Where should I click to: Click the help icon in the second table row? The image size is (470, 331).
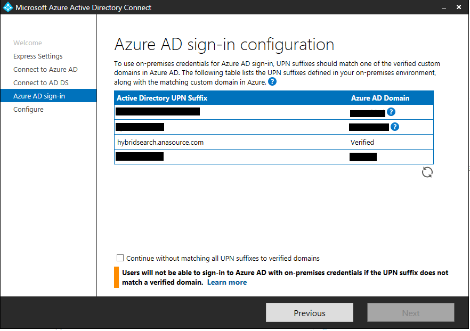point(395,127)
